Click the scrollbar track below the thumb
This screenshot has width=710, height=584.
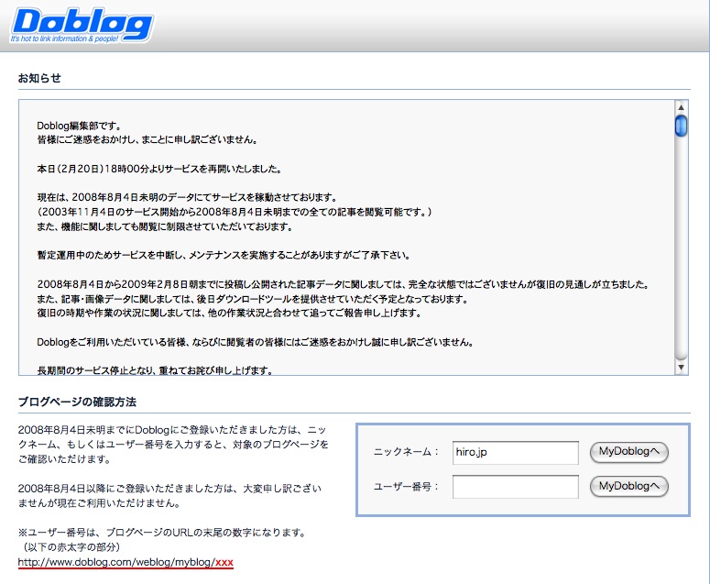click(x=681, y=249)
